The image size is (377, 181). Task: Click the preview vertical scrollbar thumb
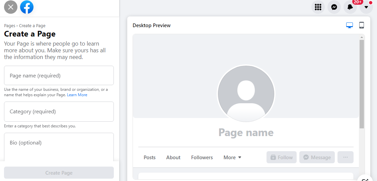point(362,84)
